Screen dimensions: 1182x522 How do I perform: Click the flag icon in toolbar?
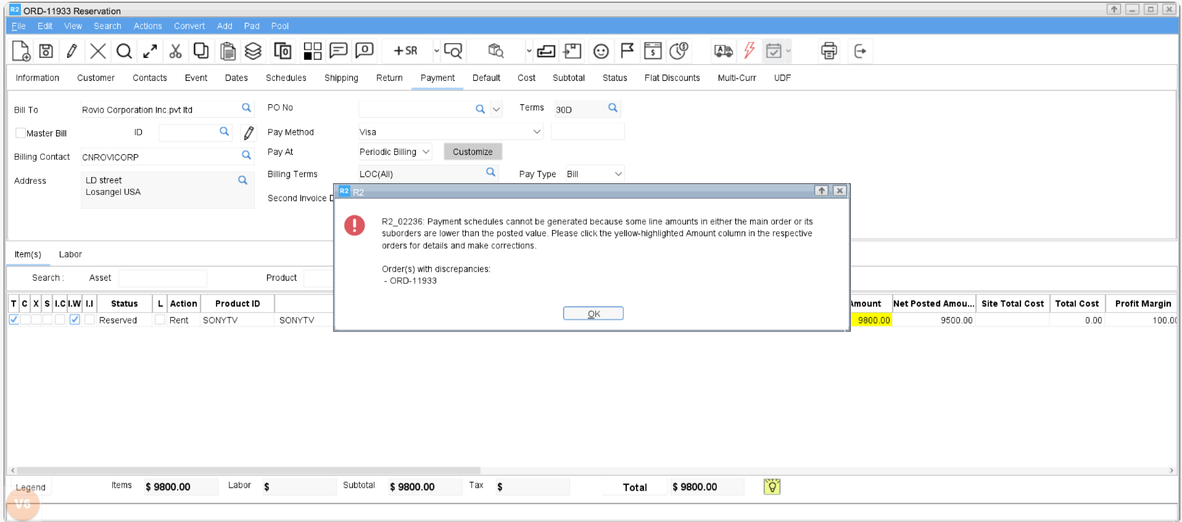pyautogui.click(x=627, y=51)
